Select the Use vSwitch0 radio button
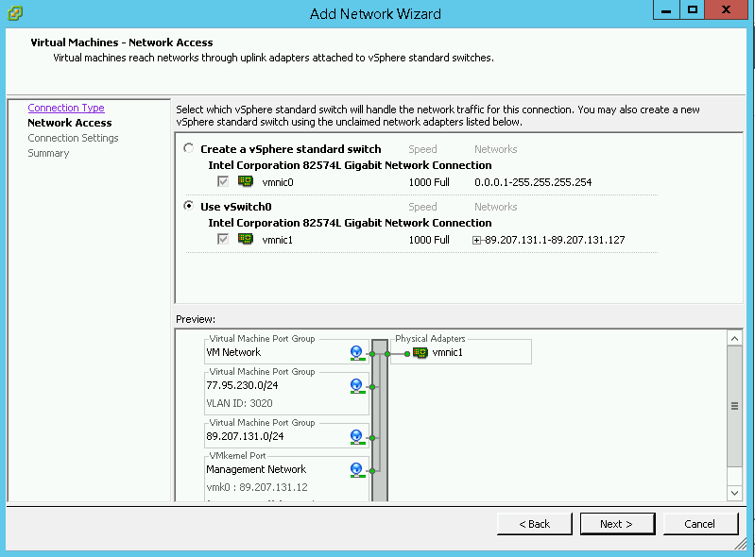Screen dimensions: 755x557 (189, 206)
